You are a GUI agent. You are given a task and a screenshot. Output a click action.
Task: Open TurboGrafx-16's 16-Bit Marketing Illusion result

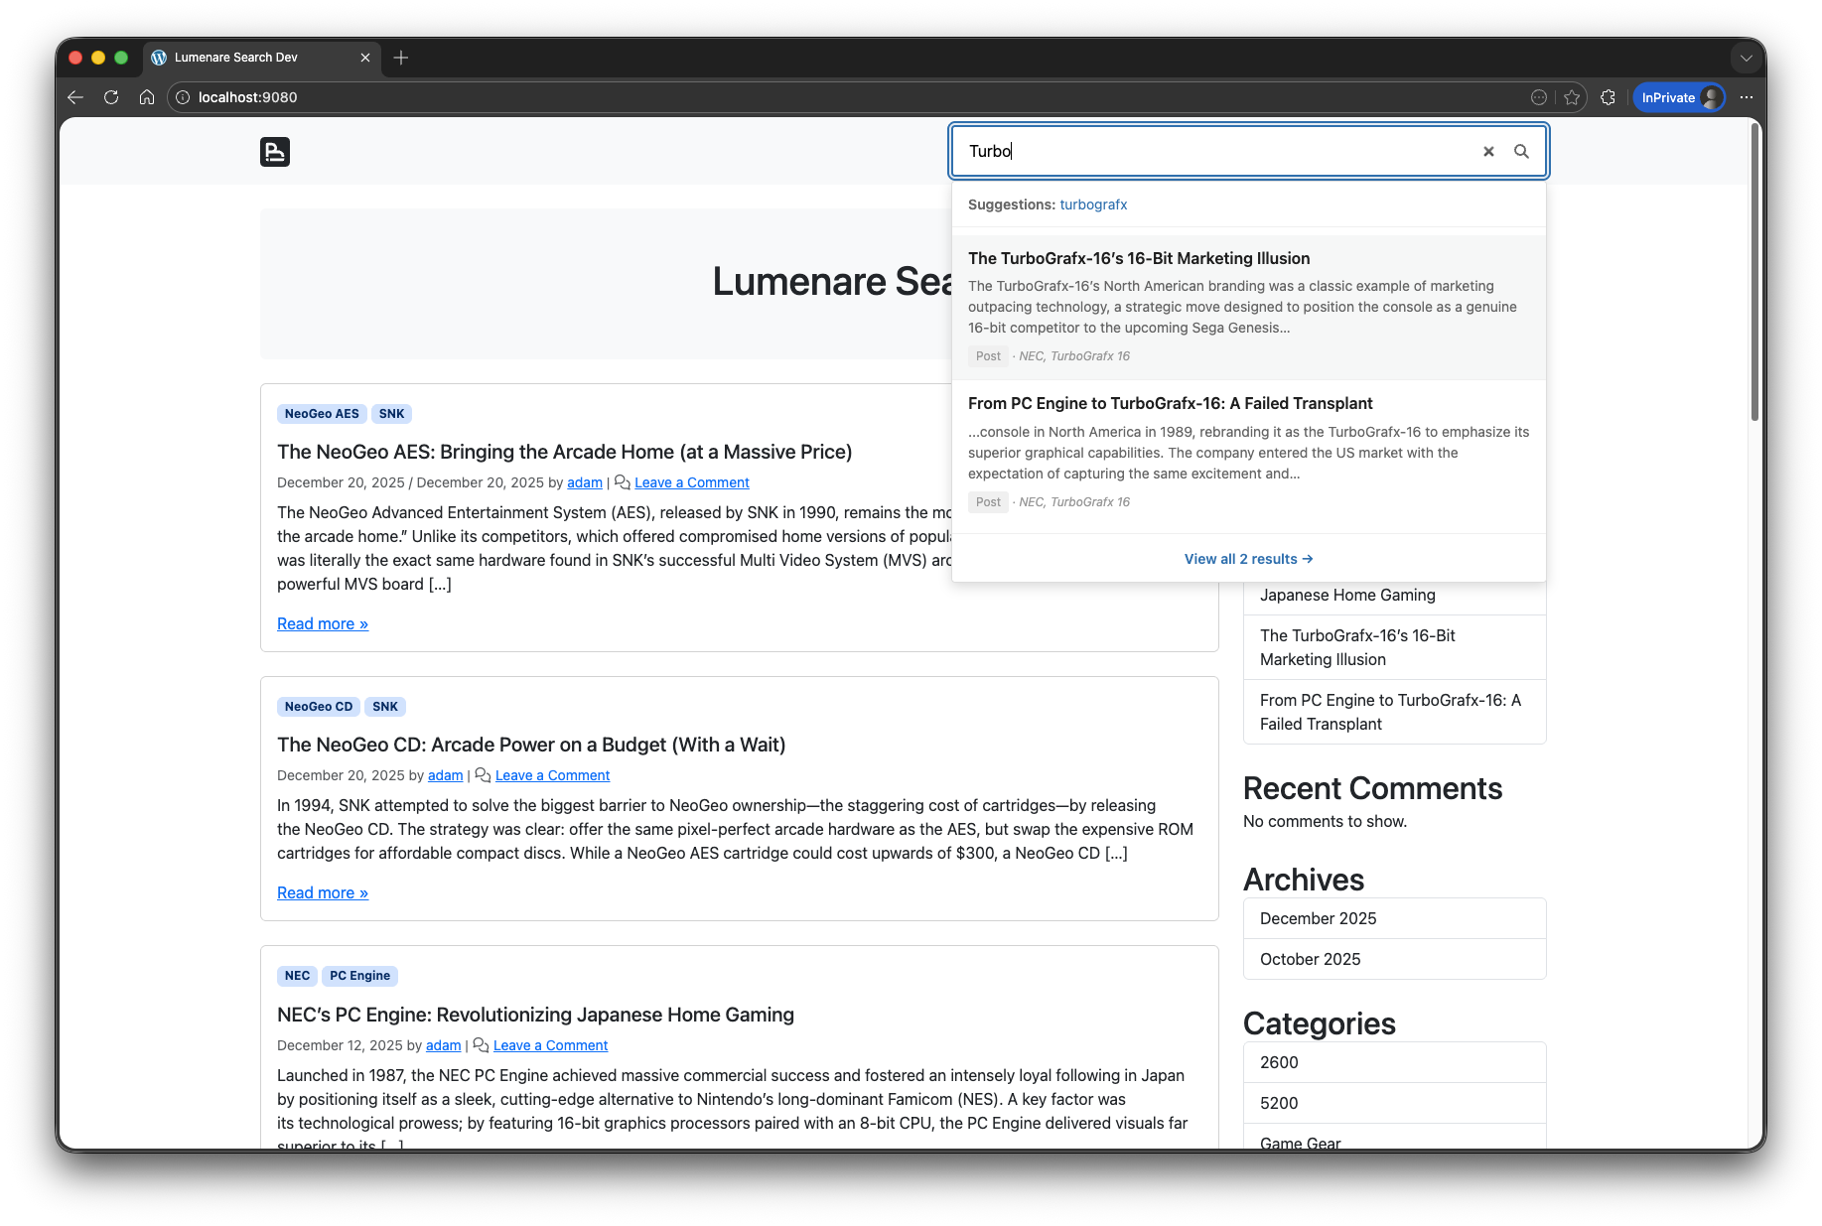pos(1139,258)
